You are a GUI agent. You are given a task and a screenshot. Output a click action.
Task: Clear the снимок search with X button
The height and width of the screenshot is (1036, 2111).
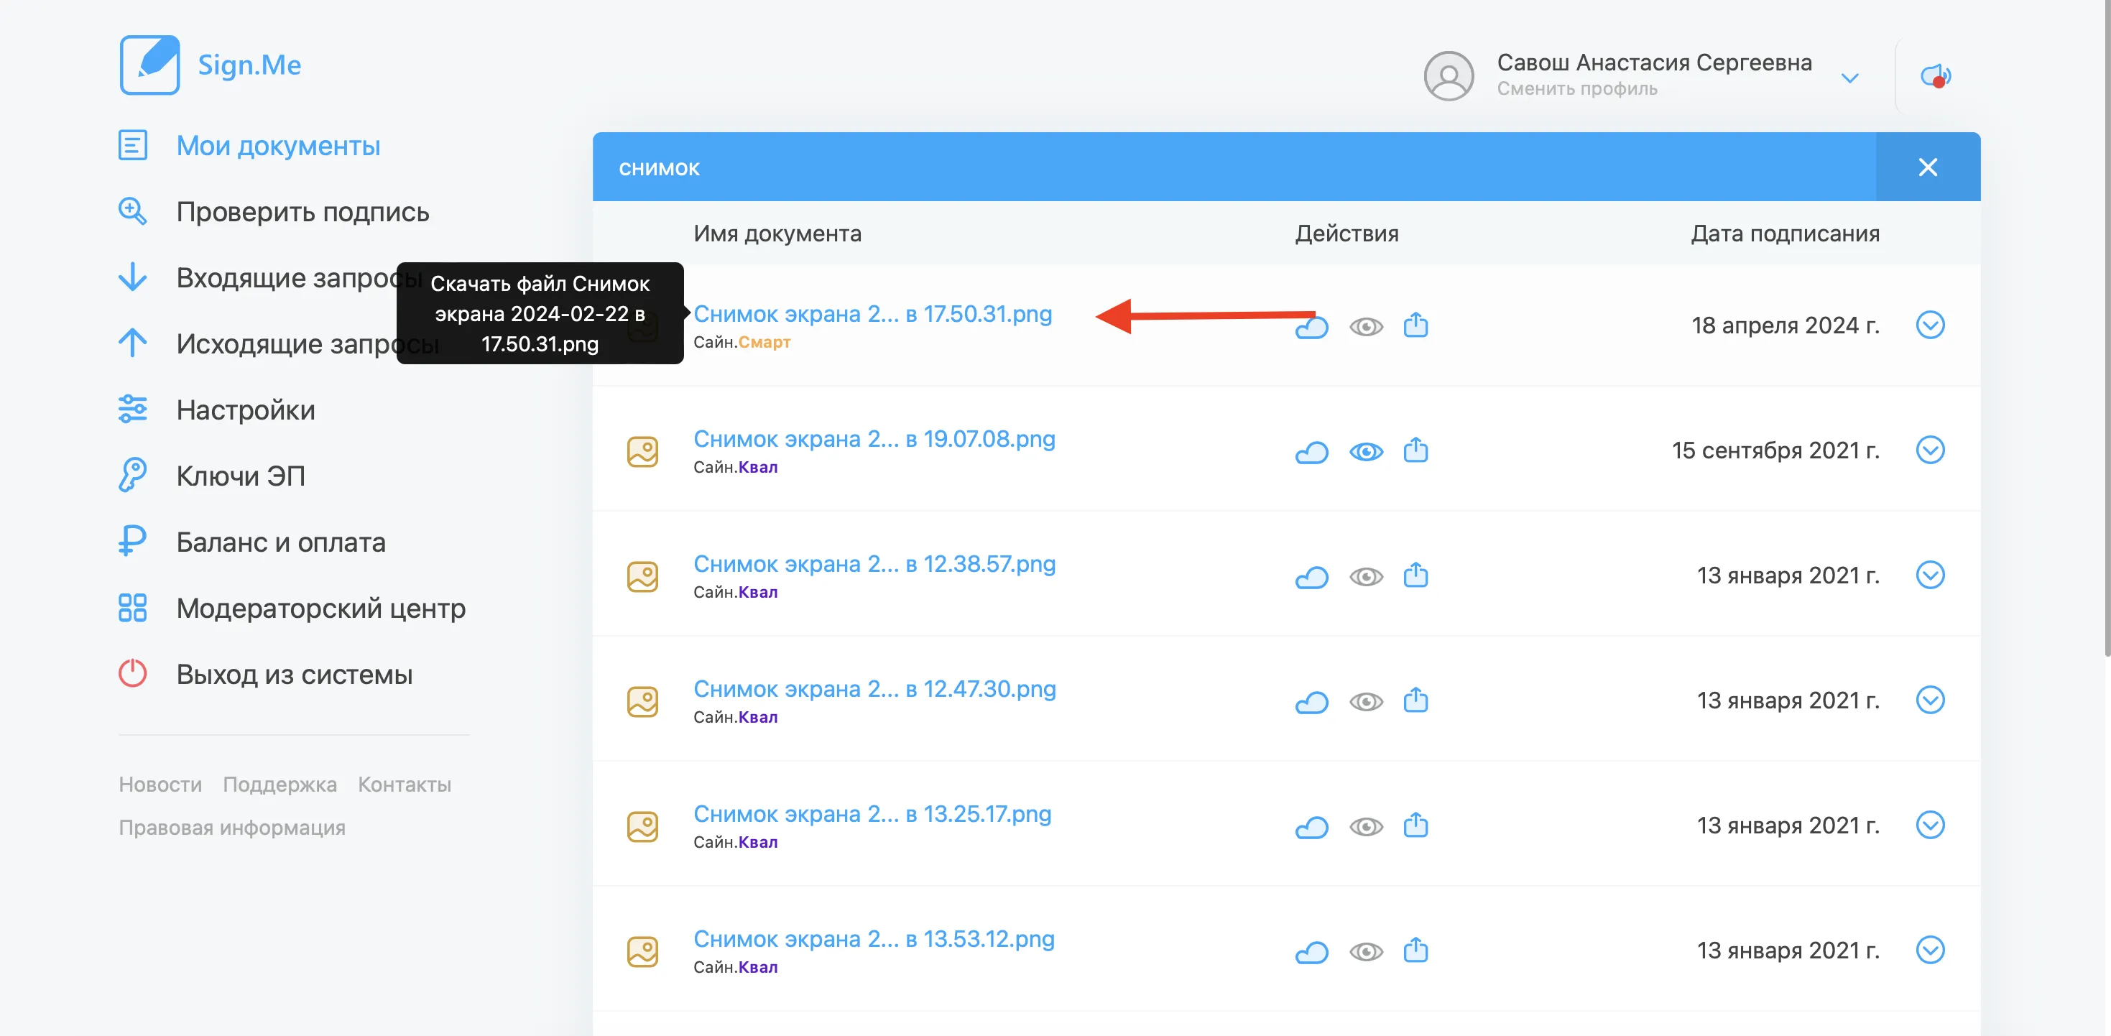click(x=1928, y=167)
